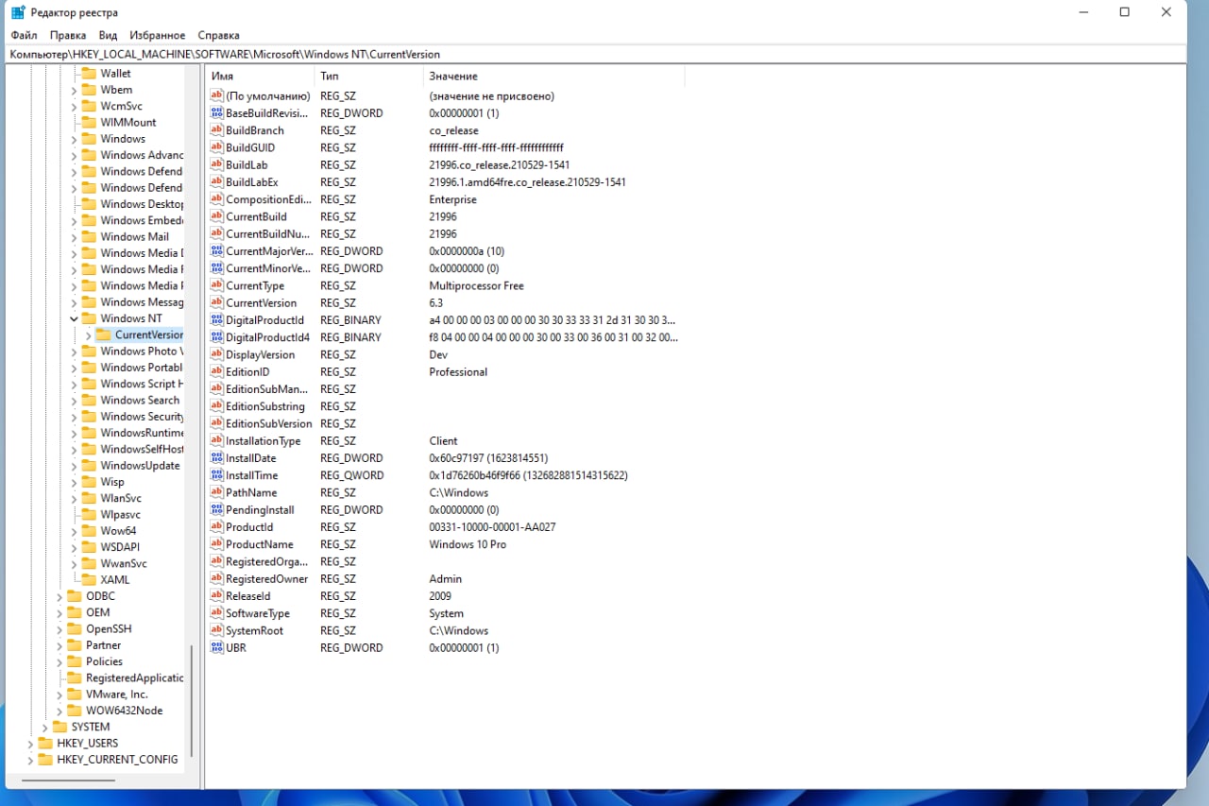The width and height of the screenshot is (1209, 806).
Task: Open the Избранное menu
Action: 158,35
